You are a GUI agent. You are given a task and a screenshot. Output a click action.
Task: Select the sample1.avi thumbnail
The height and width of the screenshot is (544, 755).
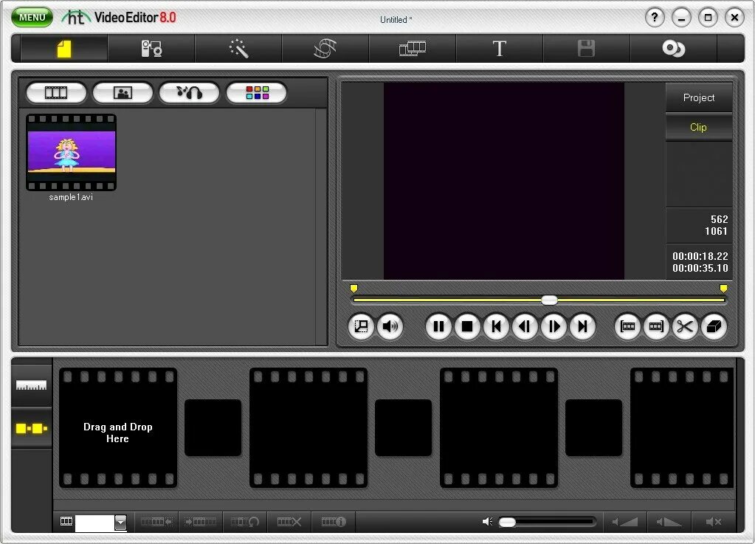(72, 153)
